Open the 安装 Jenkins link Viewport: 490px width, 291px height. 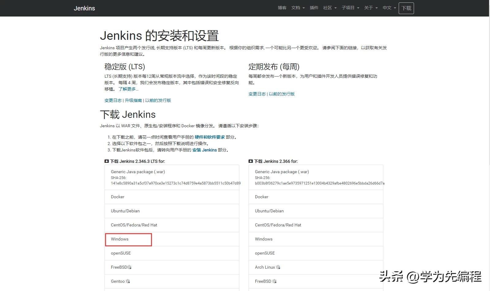pos(204,150)
